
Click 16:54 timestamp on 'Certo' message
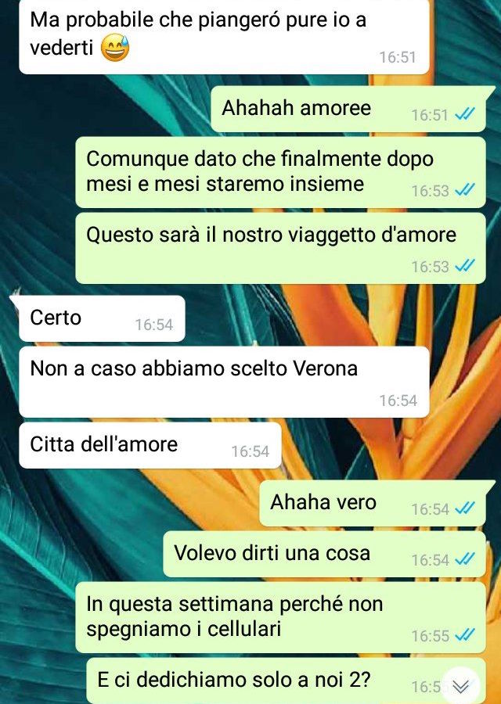coord(154,325)
